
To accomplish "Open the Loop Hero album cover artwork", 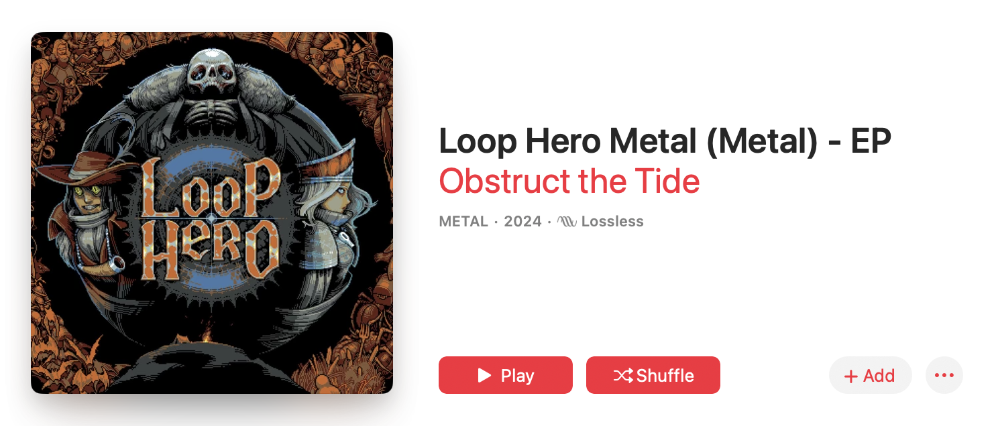I will point(212,213).
